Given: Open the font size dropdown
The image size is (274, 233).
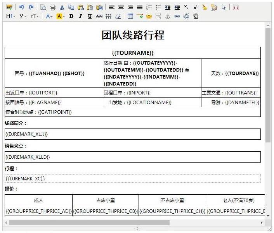Looking at the screenshot, I should (x=35, y=16).
